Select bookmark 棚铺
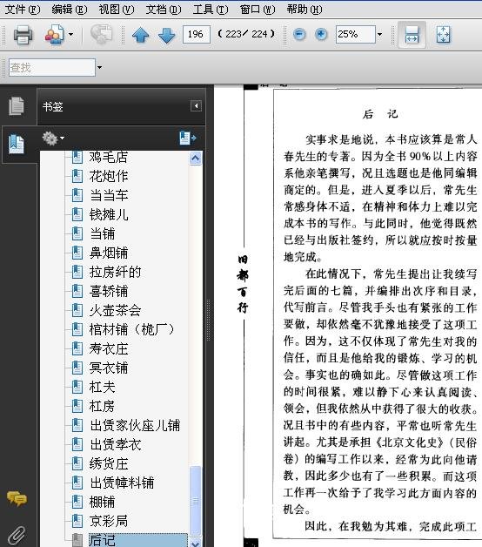This screenshot has height=547, width=482. click(x=102, y=503)
